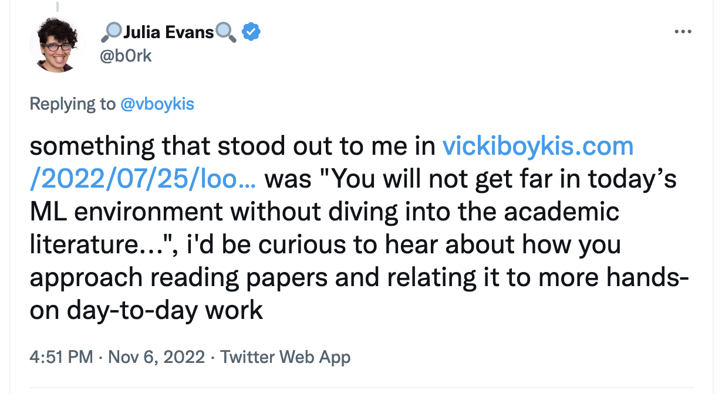
Task: Click the 'Replying to' label text
Action: pyautogui.click(x=73, y=104)
